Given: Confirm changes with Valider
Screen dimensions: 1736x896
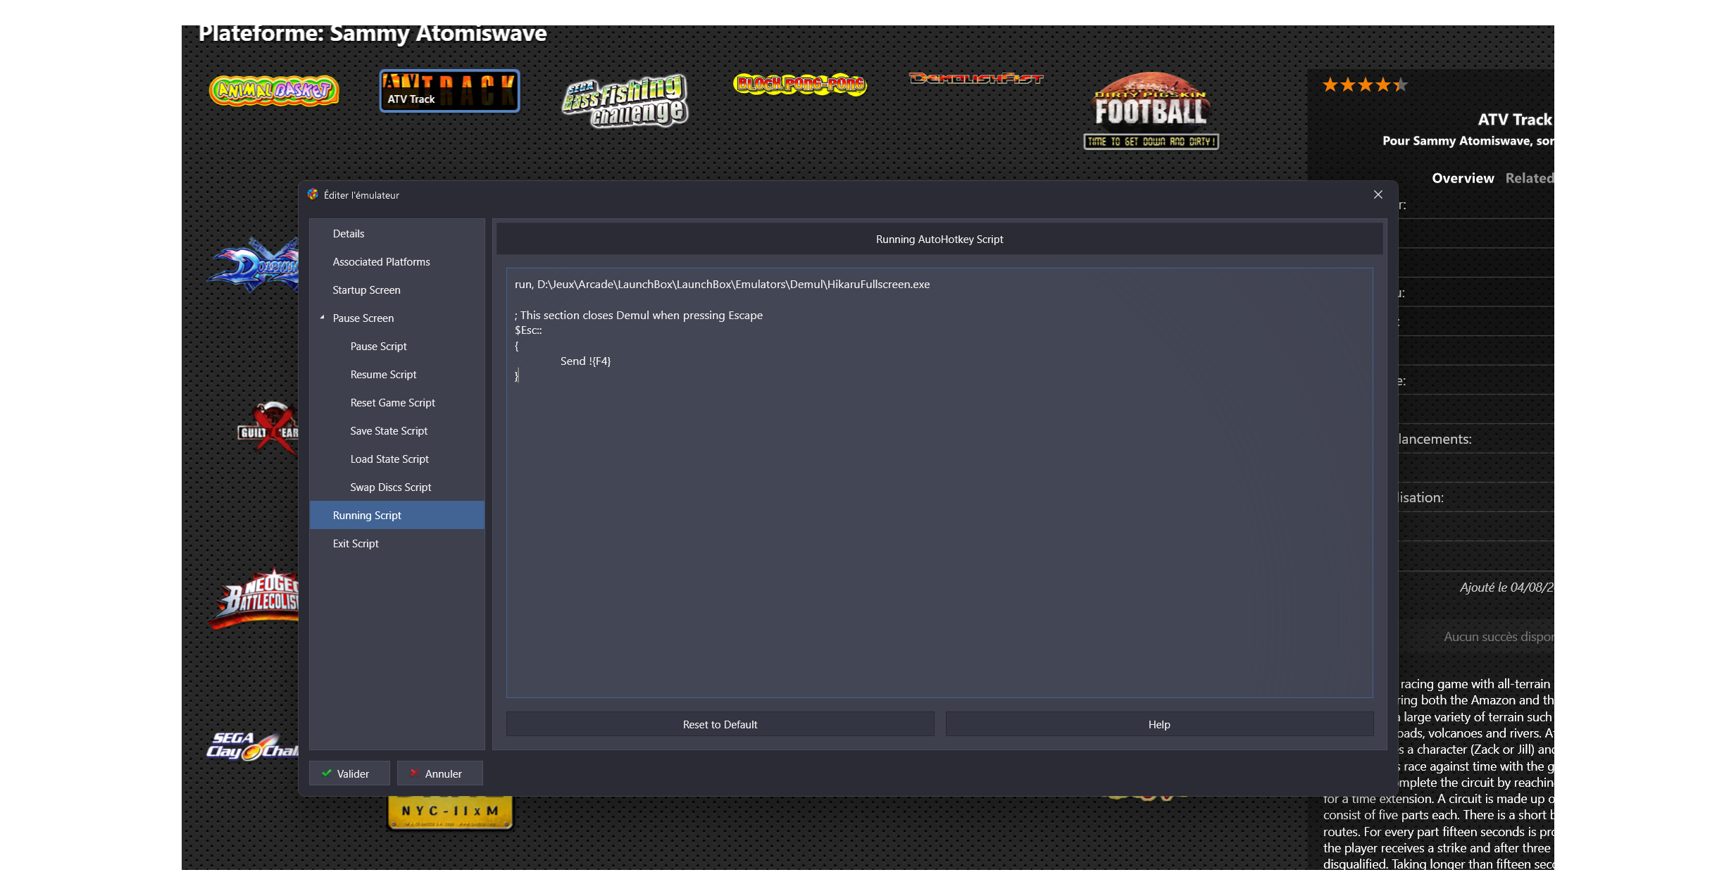Looking at the screenshot, I should click(x=349, y=773).
